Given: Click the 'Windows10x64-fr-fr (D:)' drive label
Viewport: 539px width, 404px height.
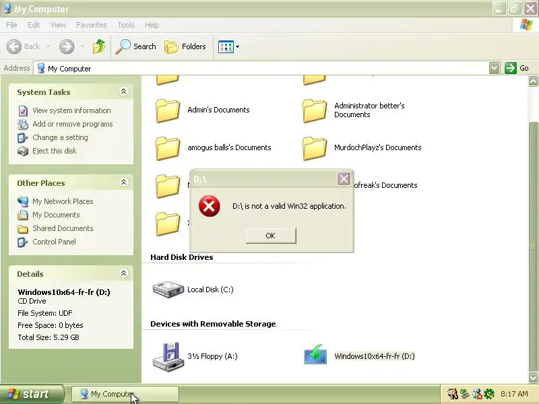Looking at the screenshot, I should click(375, 356).
